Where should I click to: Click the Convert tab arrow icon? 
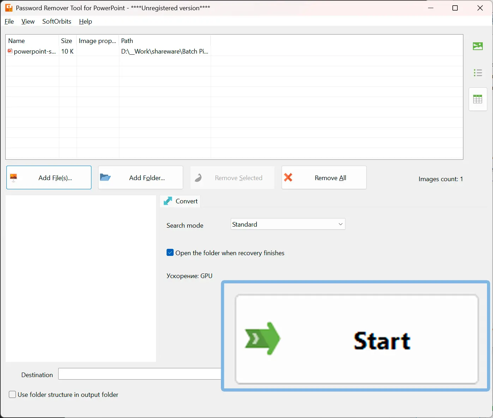pyautogui.click(x=168, y=201)
